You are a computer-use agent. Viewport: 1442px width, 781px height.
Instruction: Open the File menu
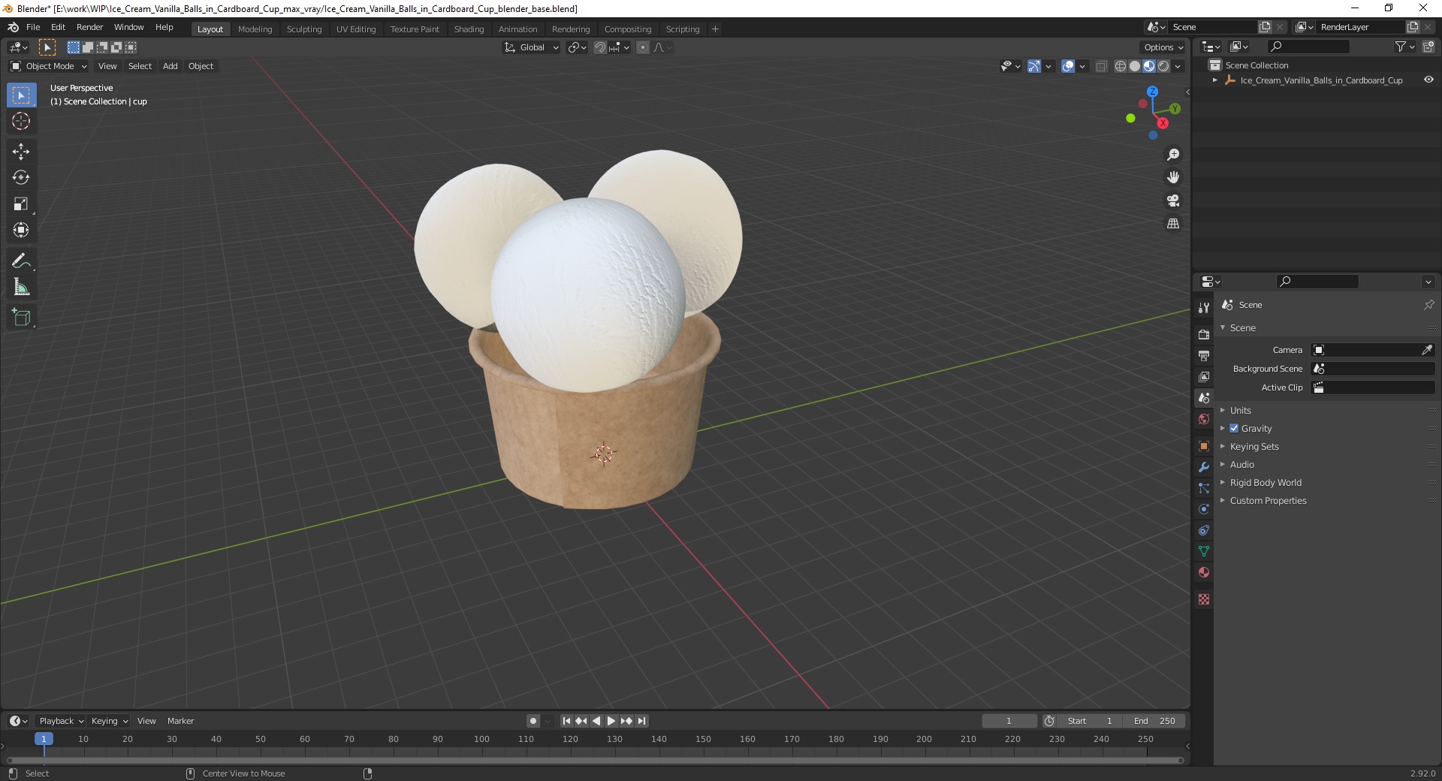(x=33, y=27)
